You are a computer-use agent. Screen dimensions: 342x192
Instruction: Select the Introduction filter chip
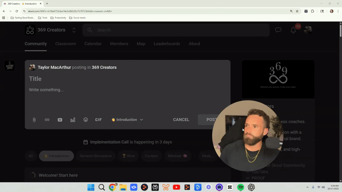tap(56, 156)
